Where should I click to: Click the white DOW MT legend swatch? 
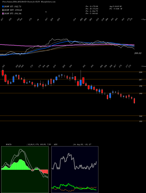(3, 10)
